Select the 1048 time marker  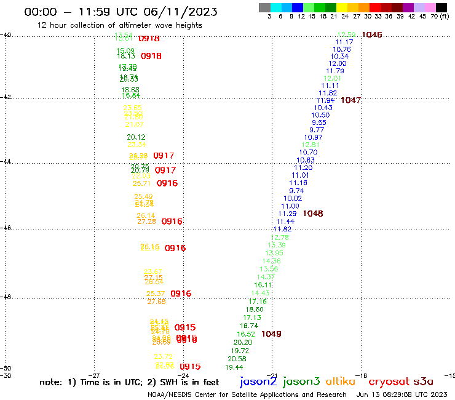tap(313, 214)
